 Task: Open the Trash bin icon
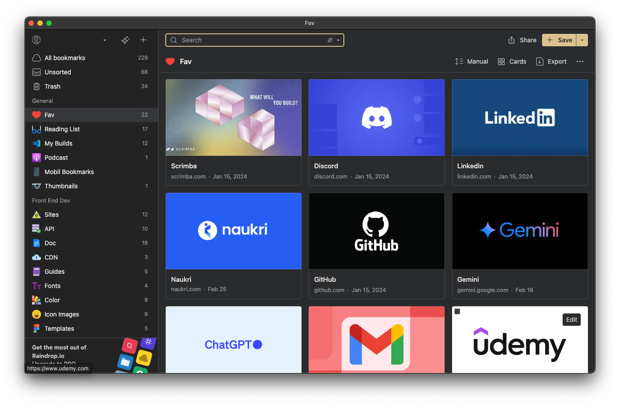pyautogui.click(x=37, y=86)
